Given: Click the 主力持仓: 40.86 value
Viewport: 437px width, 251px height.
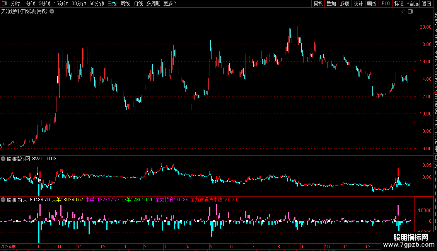Looking at the screenshot, I should pyautogui.click(x=172, y=200).
